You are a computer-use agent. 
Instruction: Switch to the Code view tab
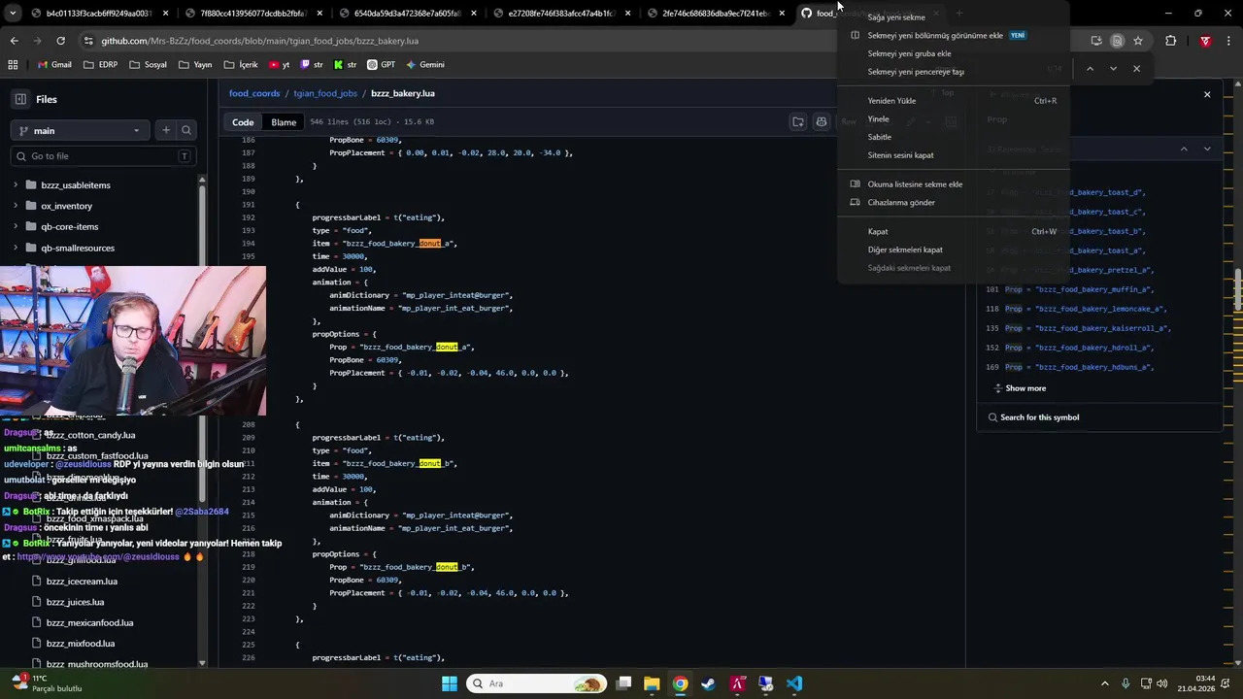pyautogui.click(x=243, y=122)
